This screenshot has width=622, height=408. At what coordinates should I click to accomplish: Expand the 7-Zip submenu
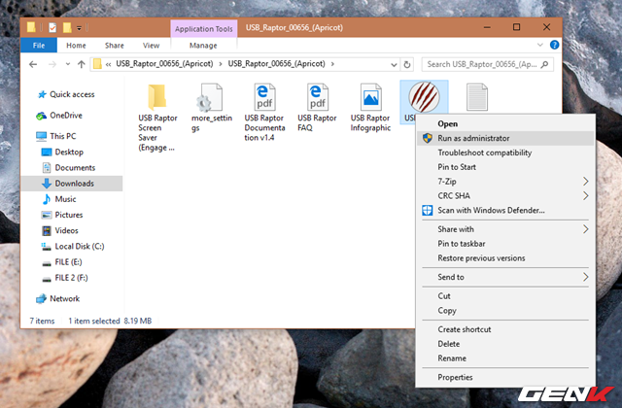coord(505,182)
